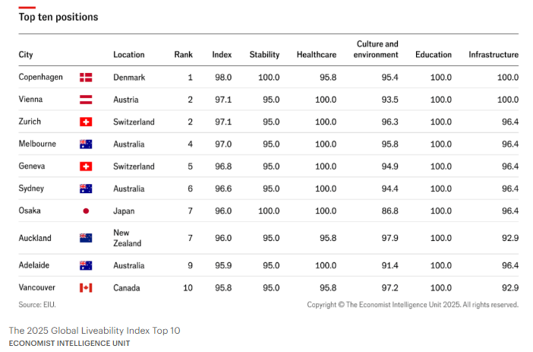This screenshot has height=352, width=533.
Task: Click the Denmark flag icon beside Copenhagen
Action: click(86, 78)
